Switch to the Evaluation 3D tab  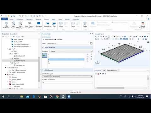click(112, 70)
